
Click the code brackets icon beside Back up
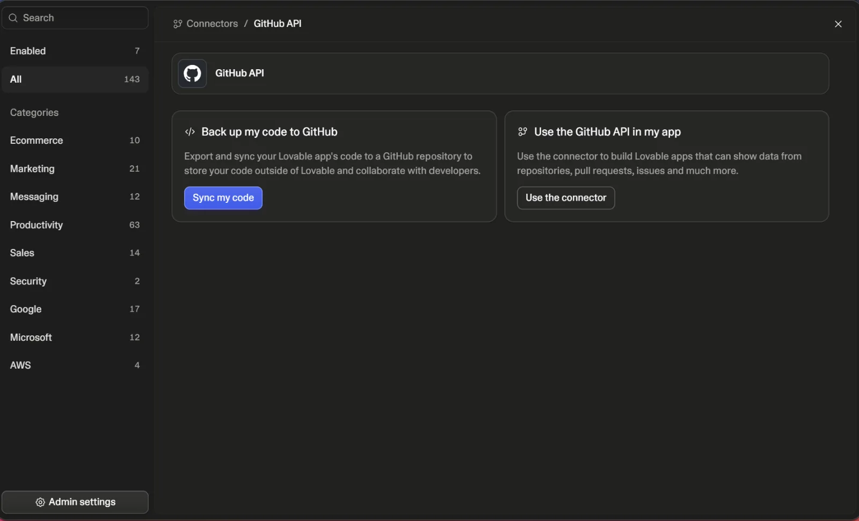click(x=190, y=132)
